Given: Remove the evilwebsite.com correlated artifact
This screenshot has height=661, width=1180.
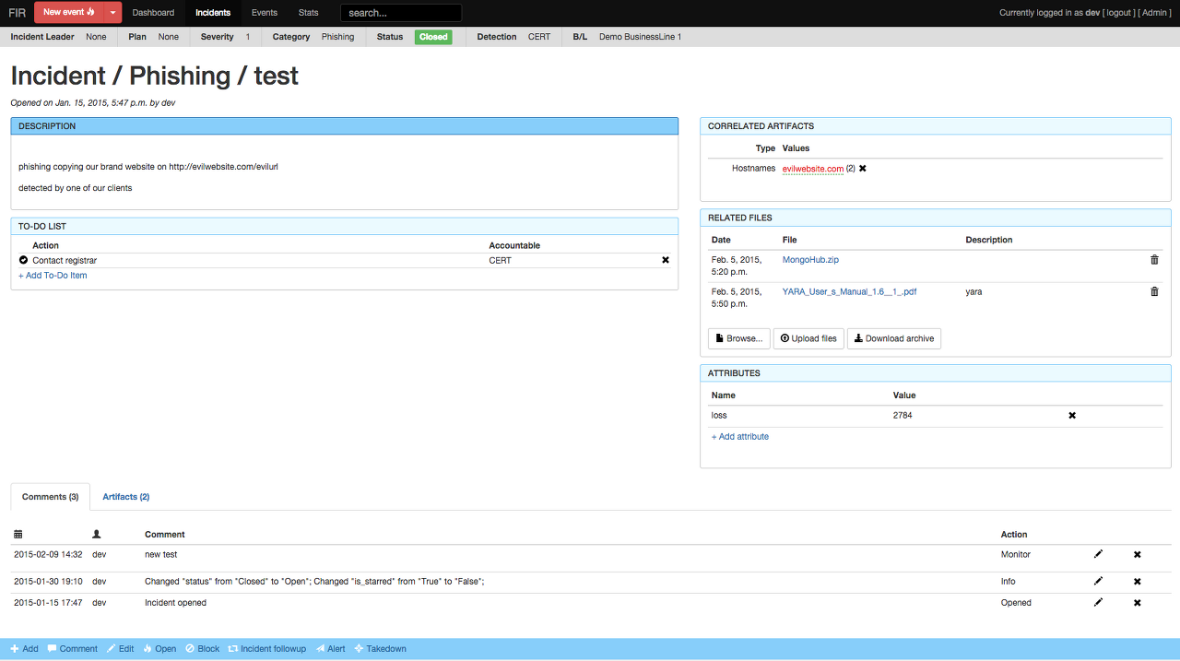Looking at the screenshot, I should [863, 169].
